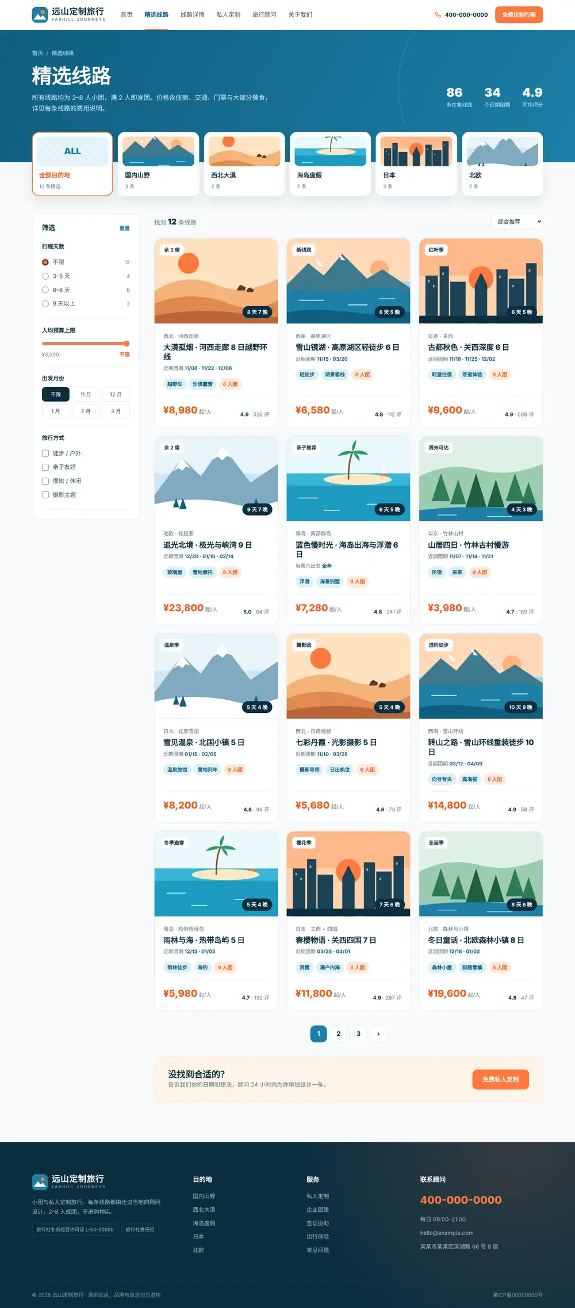
Task: Select the 全部目的地 ALL card
Action: point(72,164)
